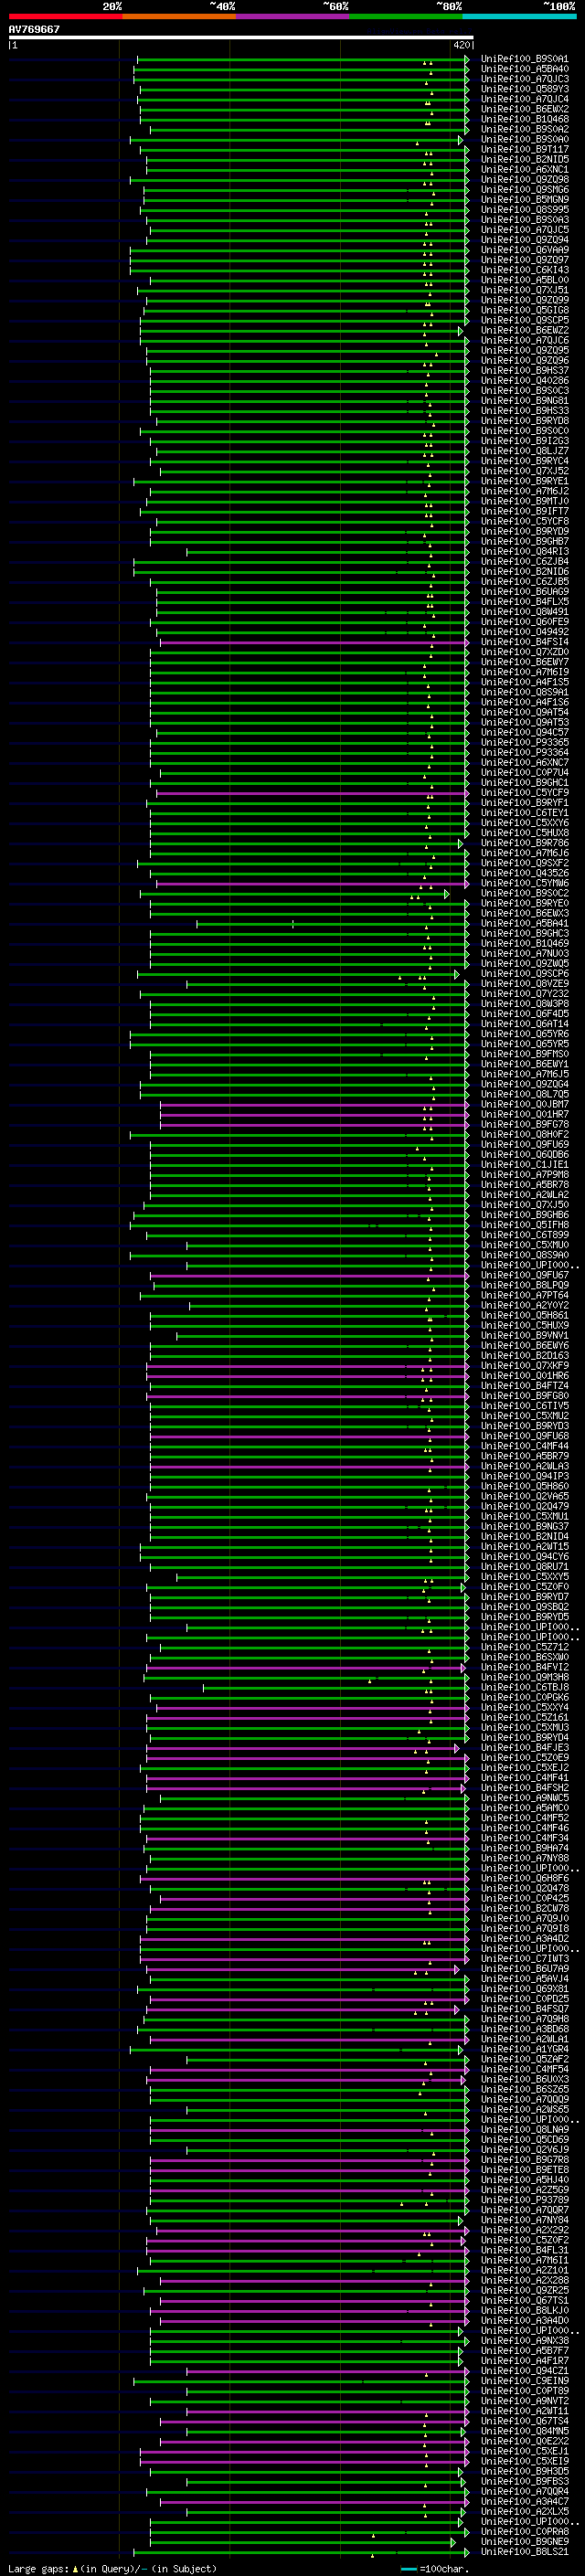Click the red 20% identity legend segment
The image size is (585, 2576).
65,16
